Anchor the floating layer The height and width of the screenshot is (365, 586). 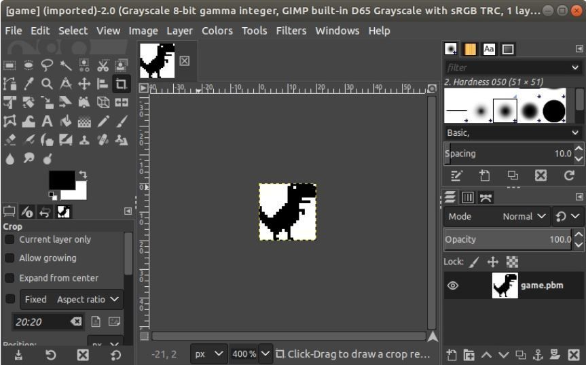(538, 355)
